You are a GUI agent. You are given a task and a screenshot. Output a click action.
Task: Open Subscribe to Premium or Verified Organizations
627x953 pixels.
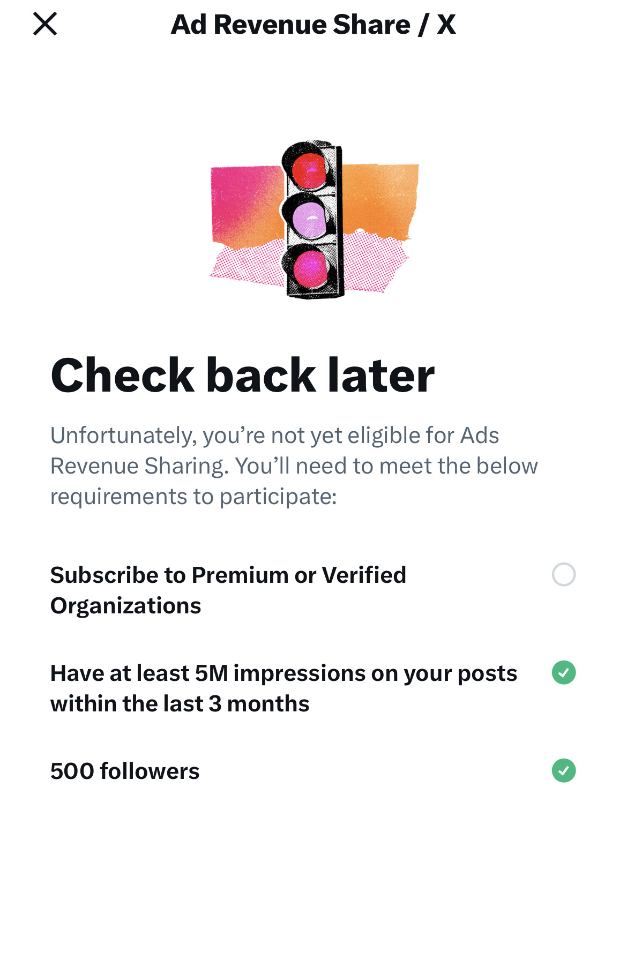click(228, 590)
